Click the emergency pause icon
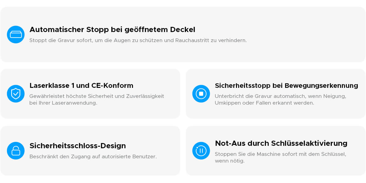 coord(201,151)
